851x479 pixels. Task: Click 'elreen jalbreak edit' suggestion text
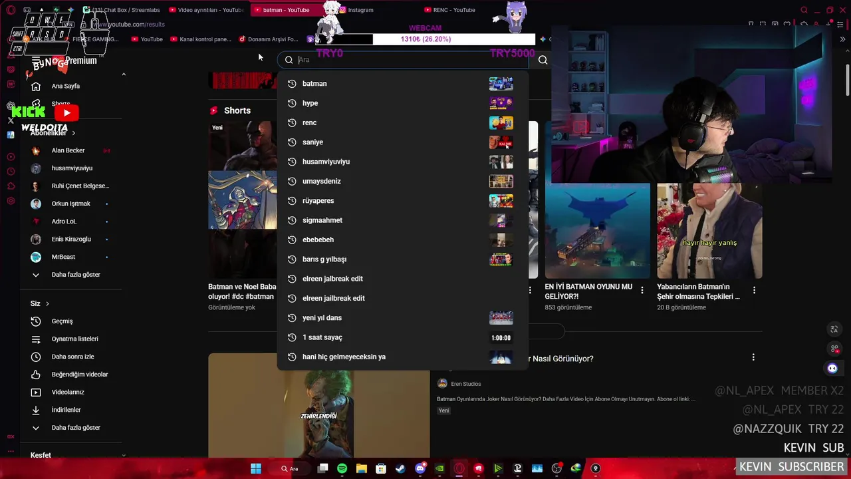[332, 279]
